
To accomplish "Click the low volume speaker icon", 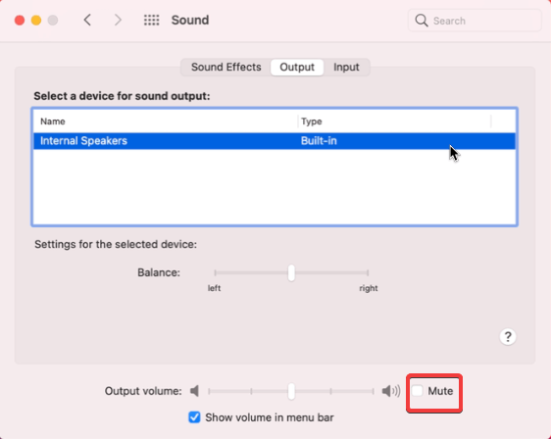I will tap(195, 391).
